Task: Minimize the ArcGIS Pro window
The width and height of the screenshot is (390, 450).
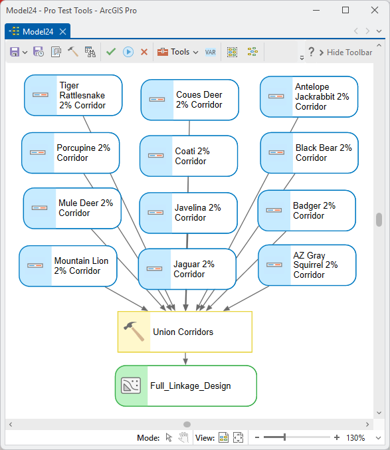Action: click(316, 11)
